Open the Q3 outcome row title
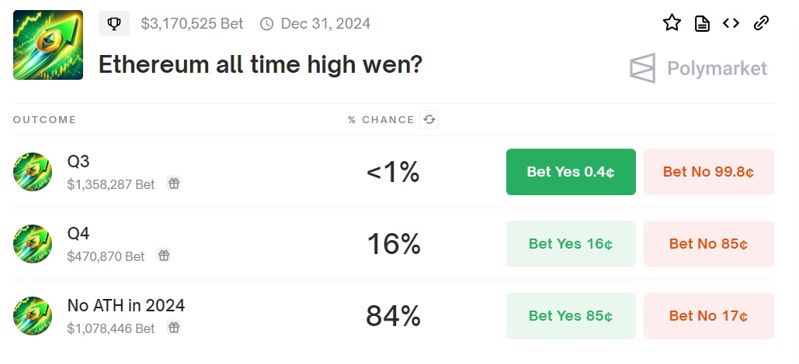This screenshot has height=364, width=799. click(x=78, y=162)
